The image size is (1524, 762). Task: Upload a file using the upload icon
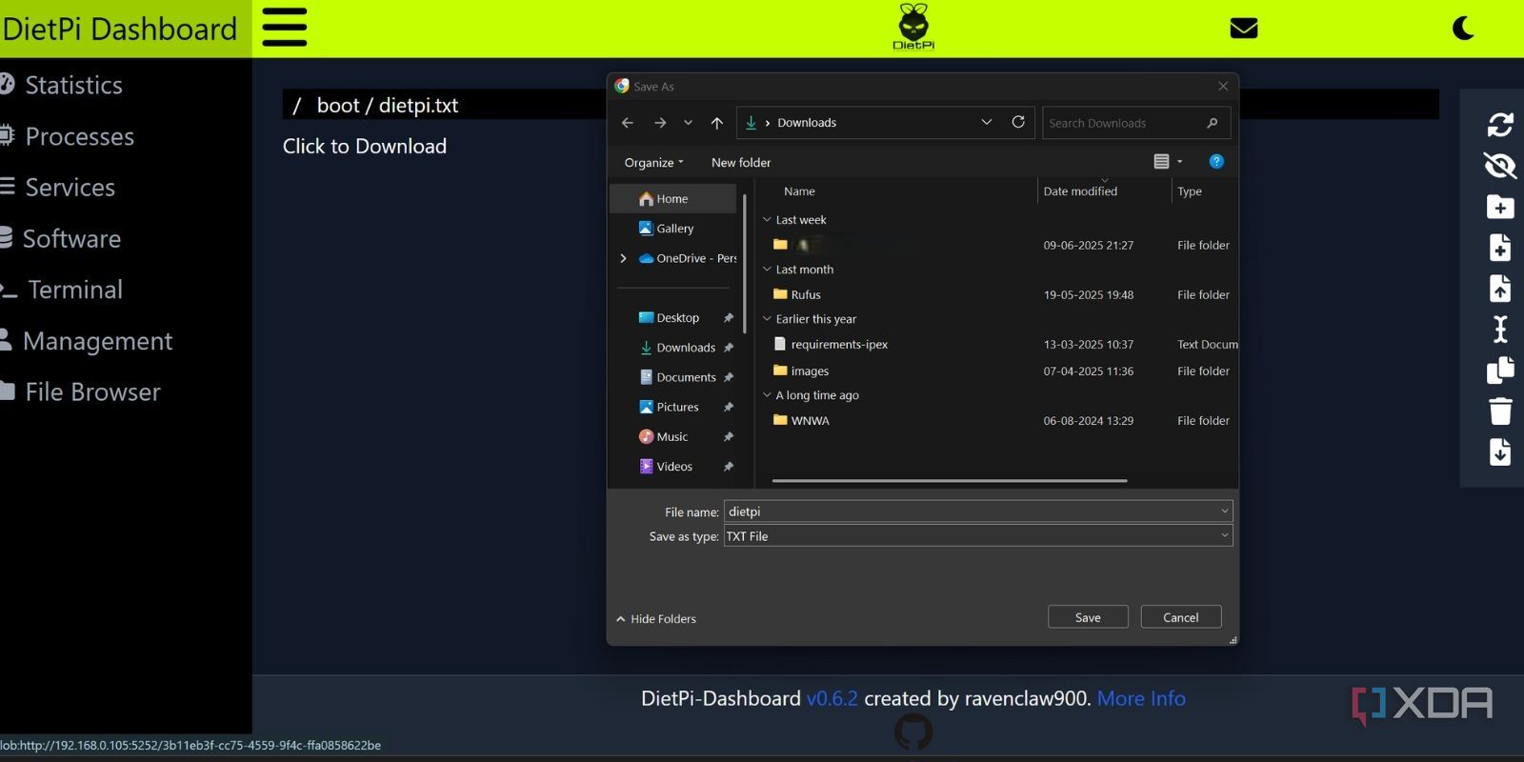tap(1500, 289)
